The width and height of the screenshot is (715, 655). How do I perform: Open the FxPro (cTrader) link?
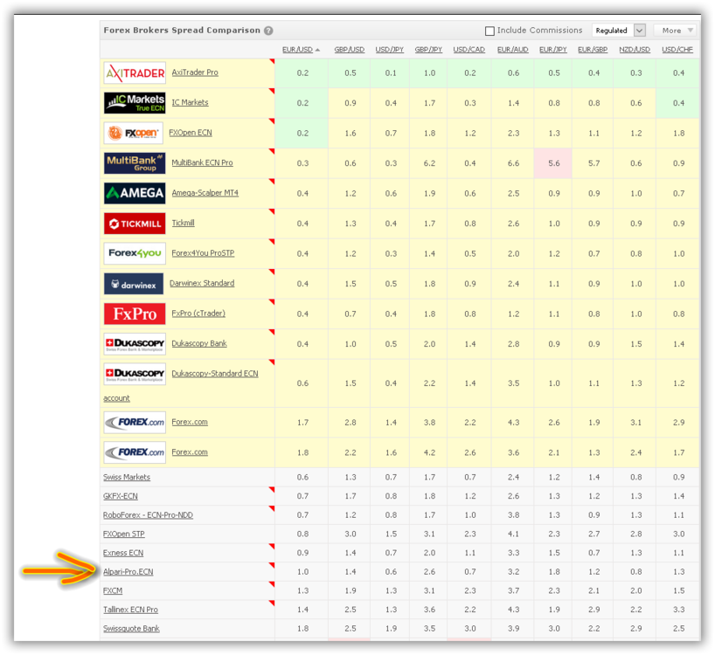198,313
